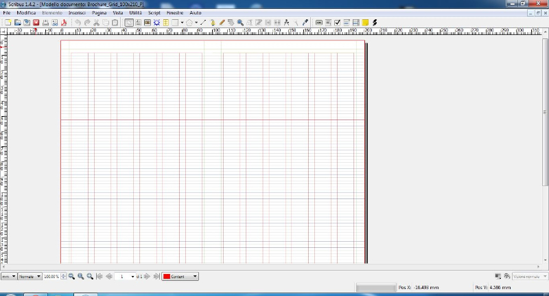Screen dimensions: 549x296
Task: Toggle preview mode eye icon
Action: coord(506,276)
